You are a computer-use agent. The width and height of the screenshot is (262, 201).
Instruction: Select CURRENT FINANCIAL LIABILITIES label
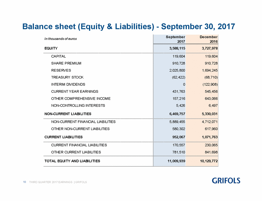(x=79, y=145)
